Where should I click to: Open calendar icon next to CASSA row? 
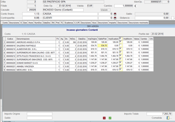point(115,14)
